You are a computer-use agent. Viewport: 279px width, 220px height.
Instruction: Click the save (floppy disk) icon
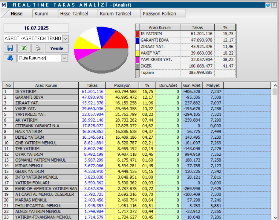[x=10, y=48]
